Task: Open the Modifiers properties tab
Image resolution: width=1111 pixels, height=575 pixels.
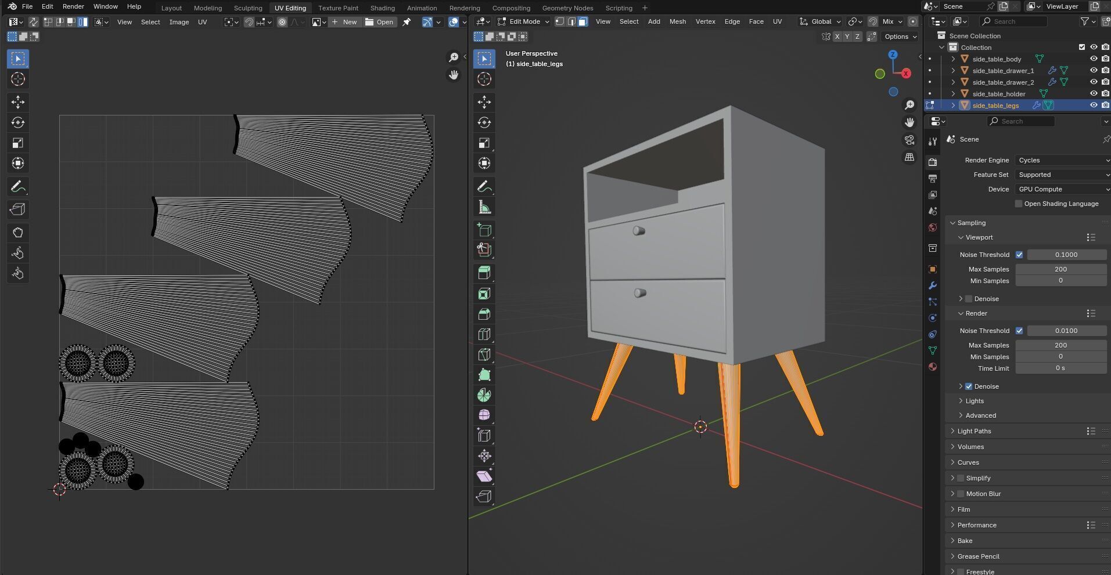Action: (x=933, y=285)
